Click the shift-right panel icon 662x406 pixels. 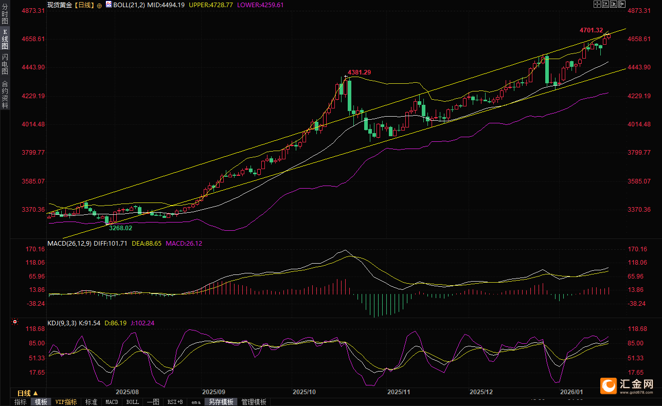pos(622,5)
